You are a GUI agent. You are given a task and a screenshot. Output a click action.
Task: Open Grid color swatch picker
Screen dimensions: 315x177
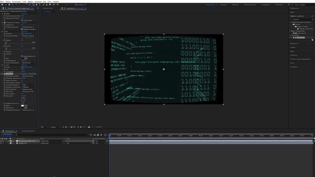[x=23, y=59]
